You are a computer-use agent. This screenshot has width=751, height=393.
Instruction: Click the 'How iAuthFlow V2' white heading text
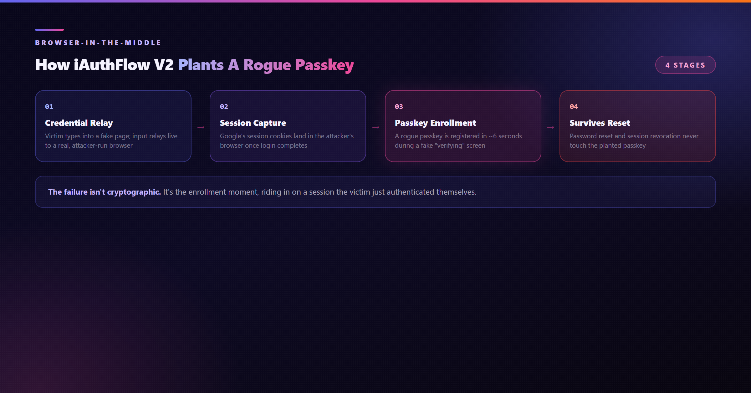click(104, 65)
